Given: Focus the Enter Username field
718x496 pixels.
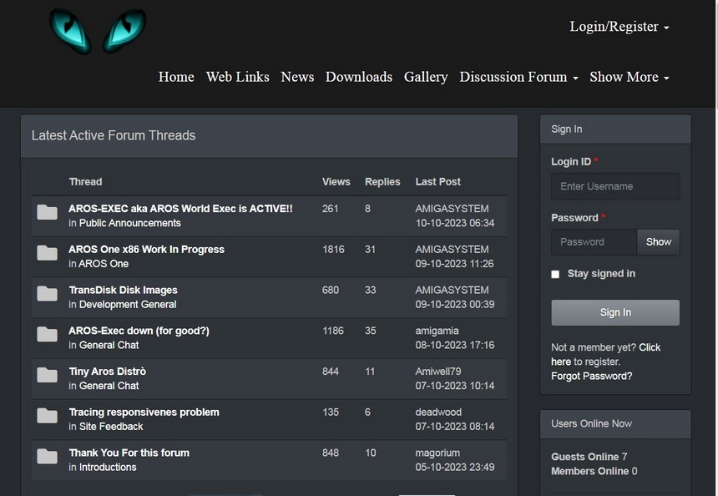Looking at the screenshot, I should (x=615, y=186).
